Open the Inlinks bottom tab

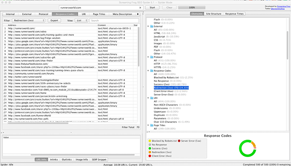coord(54,159)
